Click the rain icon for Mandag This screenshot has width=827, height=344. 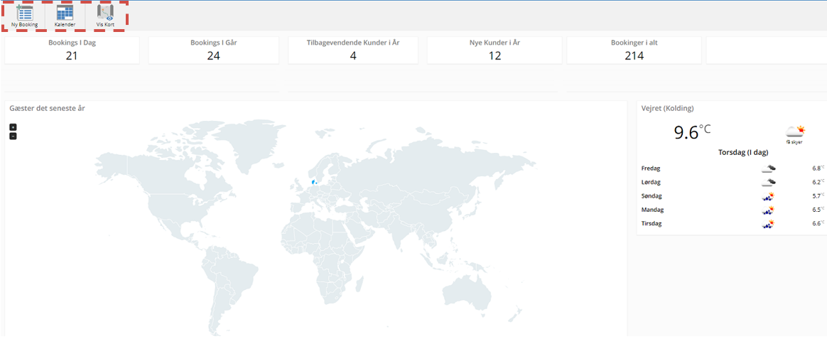(x=768, y=210)
